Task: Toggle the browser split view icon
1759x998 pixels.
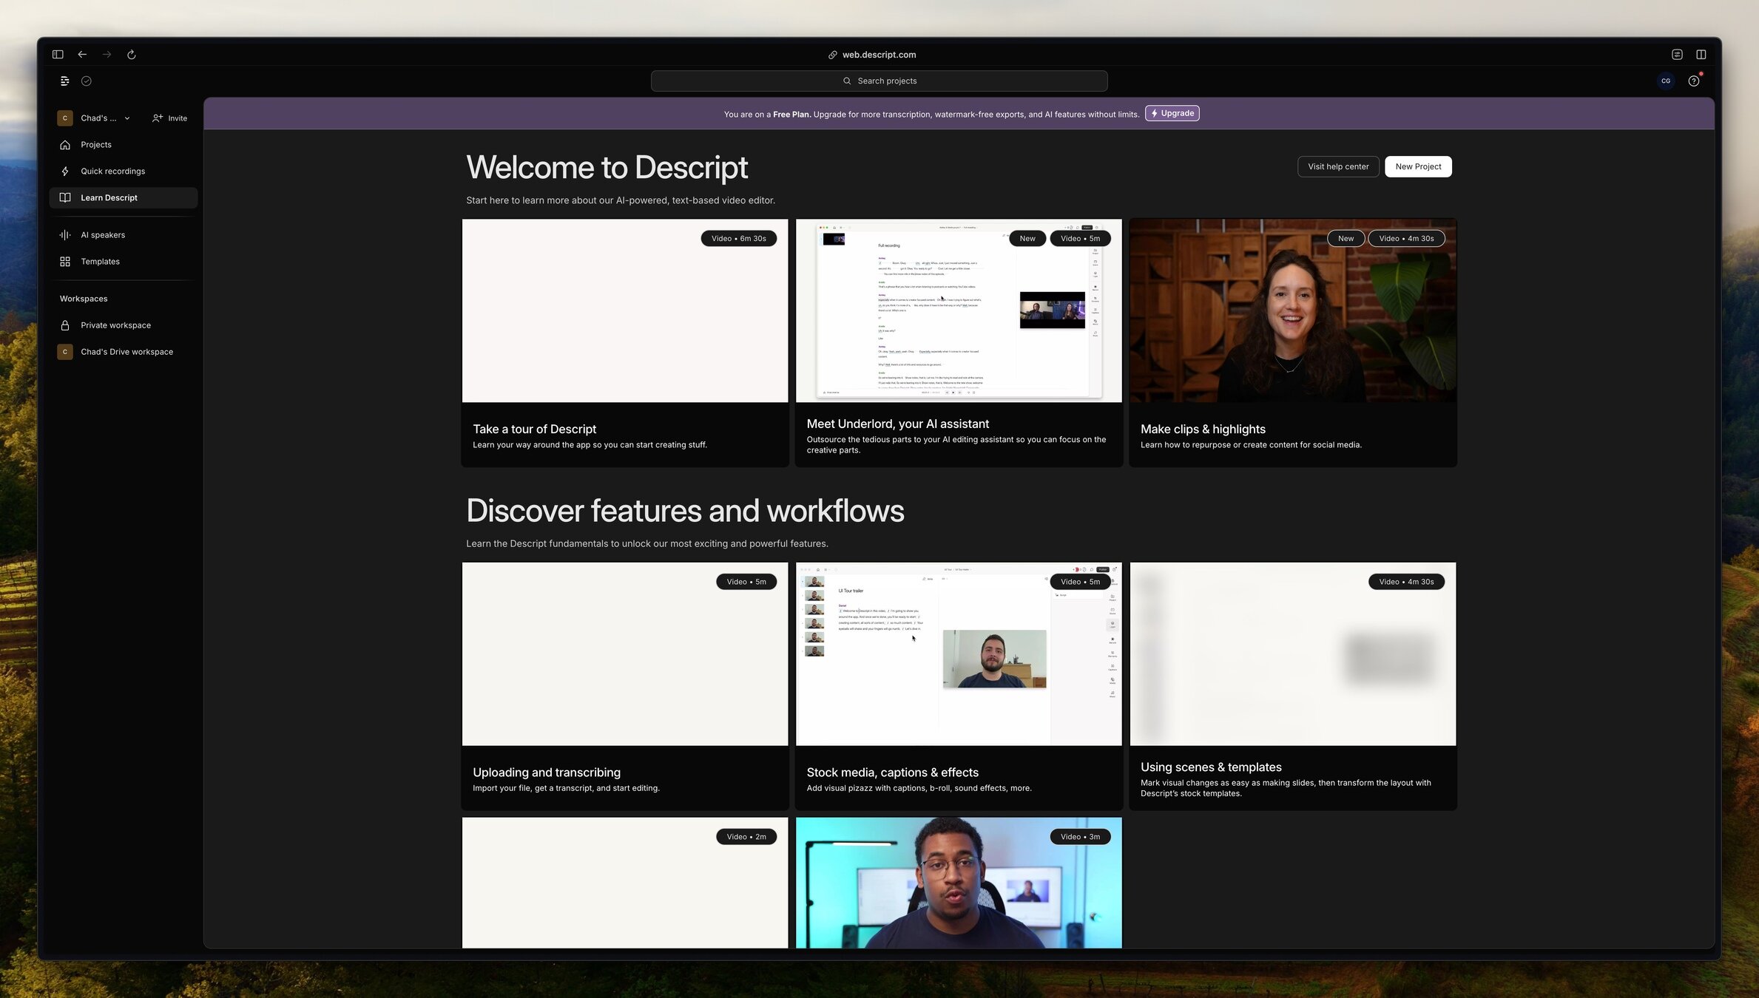Action: pyautogui.click(x=1701, y=55)
